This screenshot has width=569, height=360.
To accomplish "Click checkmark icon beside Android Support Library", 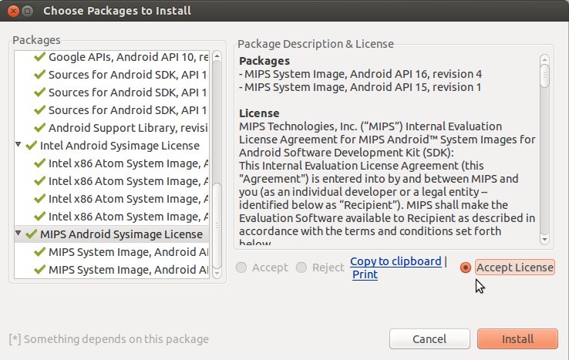I will pyautogui.click(x=39, y=128).
